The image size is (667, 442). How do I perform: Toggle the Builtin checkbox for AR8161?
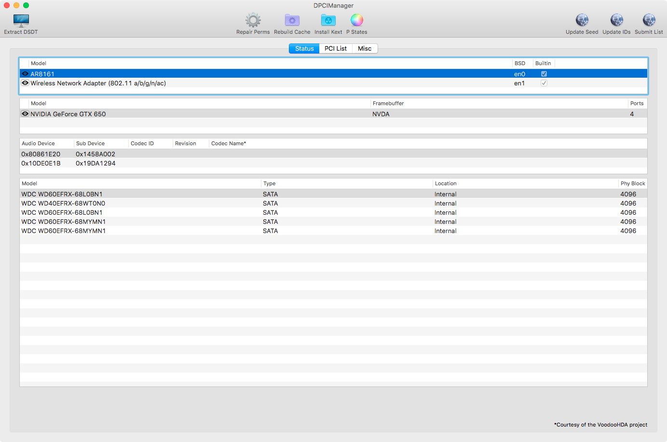[544, 74]
